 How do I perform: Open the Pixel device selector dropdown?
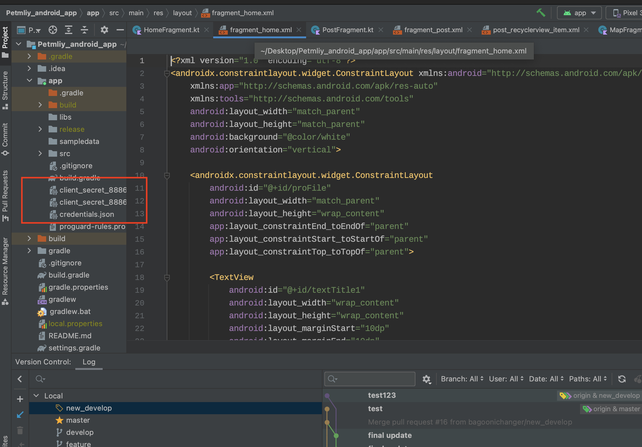pyautogui.click(x=624, y=13)
